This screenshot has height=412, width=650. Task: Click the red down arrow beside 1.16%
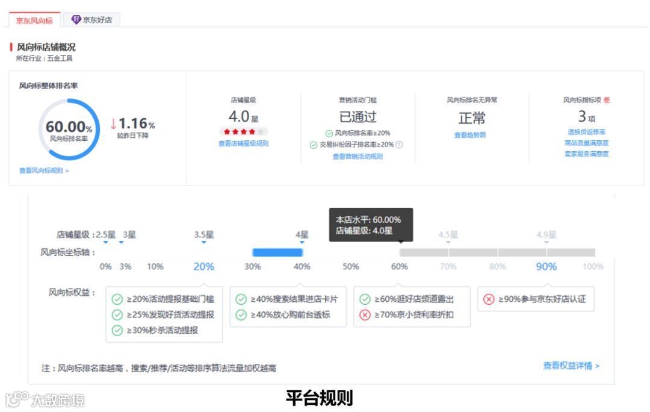coord(113,123)
